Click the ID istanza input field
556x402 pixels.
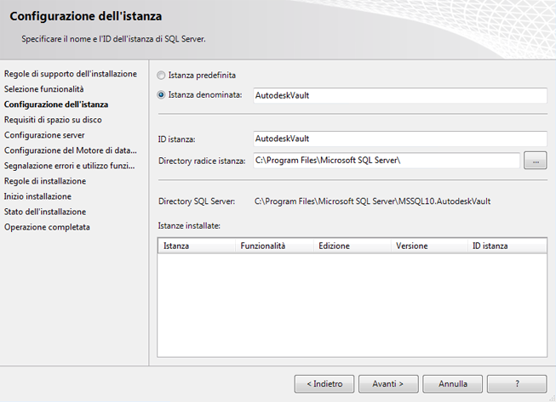(400, 139)
